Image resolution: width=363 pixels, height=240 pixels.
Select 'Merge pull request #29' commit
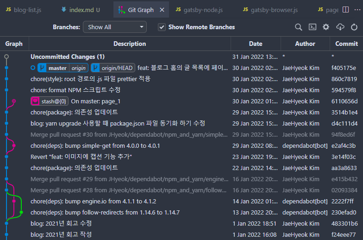pyautogui.click(x=181, y=179)
